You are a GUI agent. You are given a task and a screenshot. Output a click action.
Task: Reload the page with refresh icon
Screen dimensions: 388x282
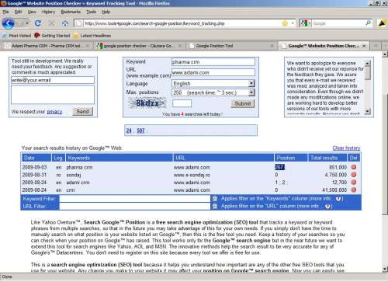[38, 23]
